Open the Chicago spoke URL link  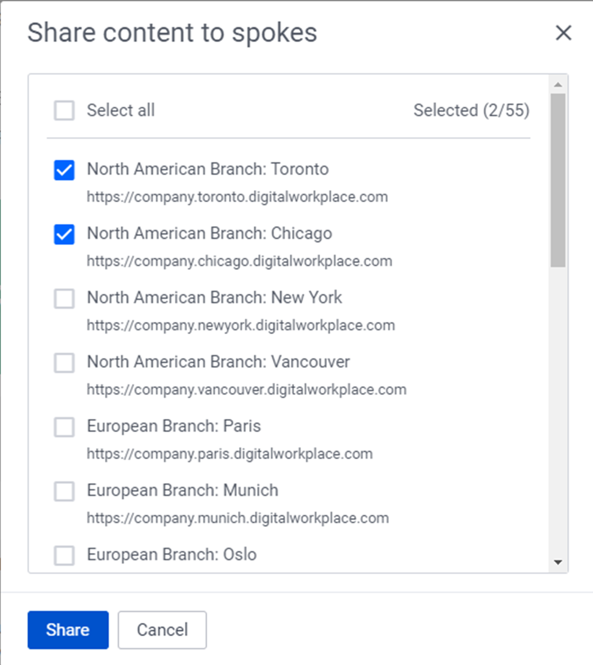pos(239,261)
